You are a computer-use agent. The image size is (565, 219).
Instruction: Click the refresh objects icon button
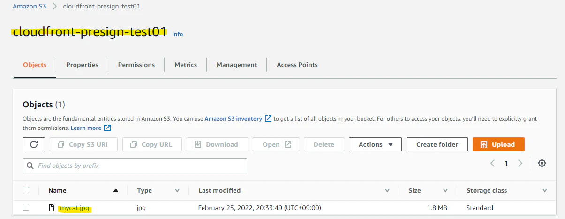[34, 144]
